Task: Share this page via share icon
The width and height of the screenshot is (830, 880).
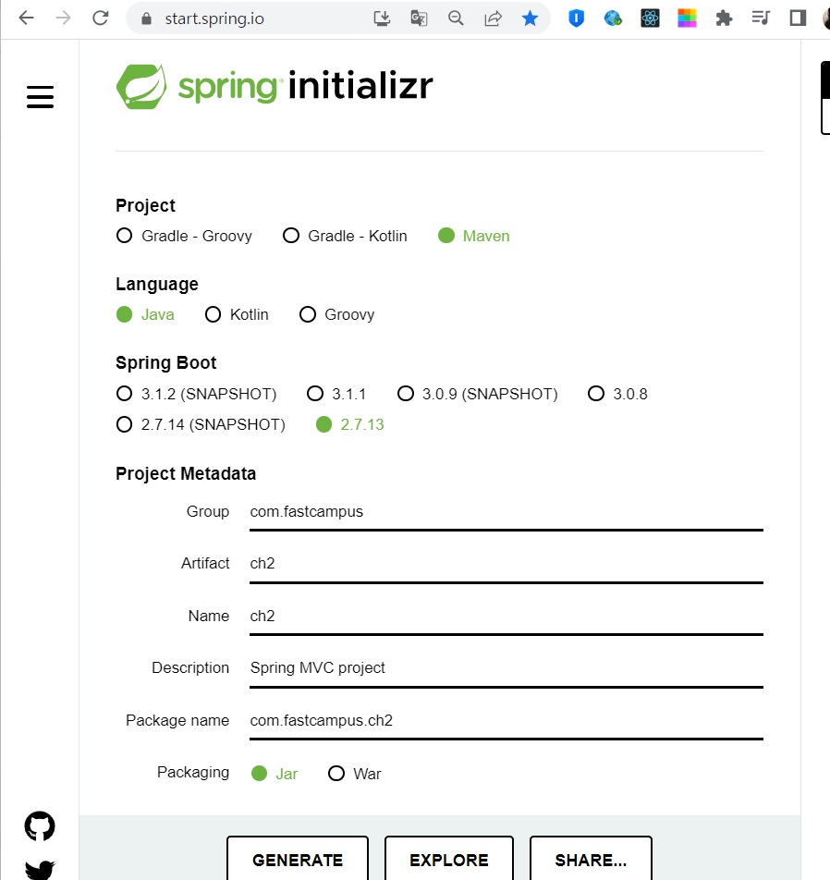Action: [493, 18]
